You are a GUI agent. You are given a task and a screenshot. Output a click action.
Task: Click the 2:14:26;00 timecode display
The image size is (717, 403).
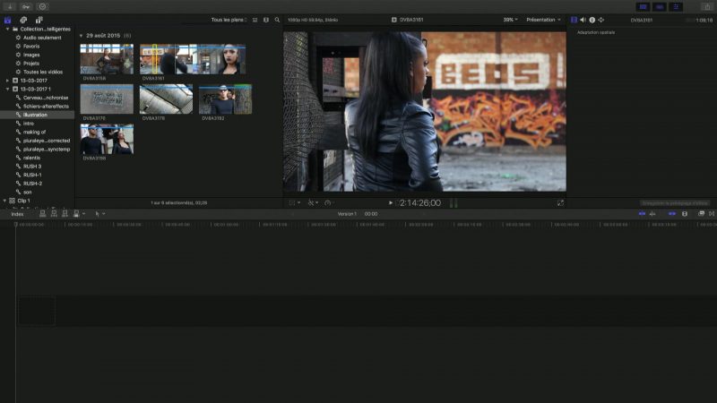click(x=419, y=203)
